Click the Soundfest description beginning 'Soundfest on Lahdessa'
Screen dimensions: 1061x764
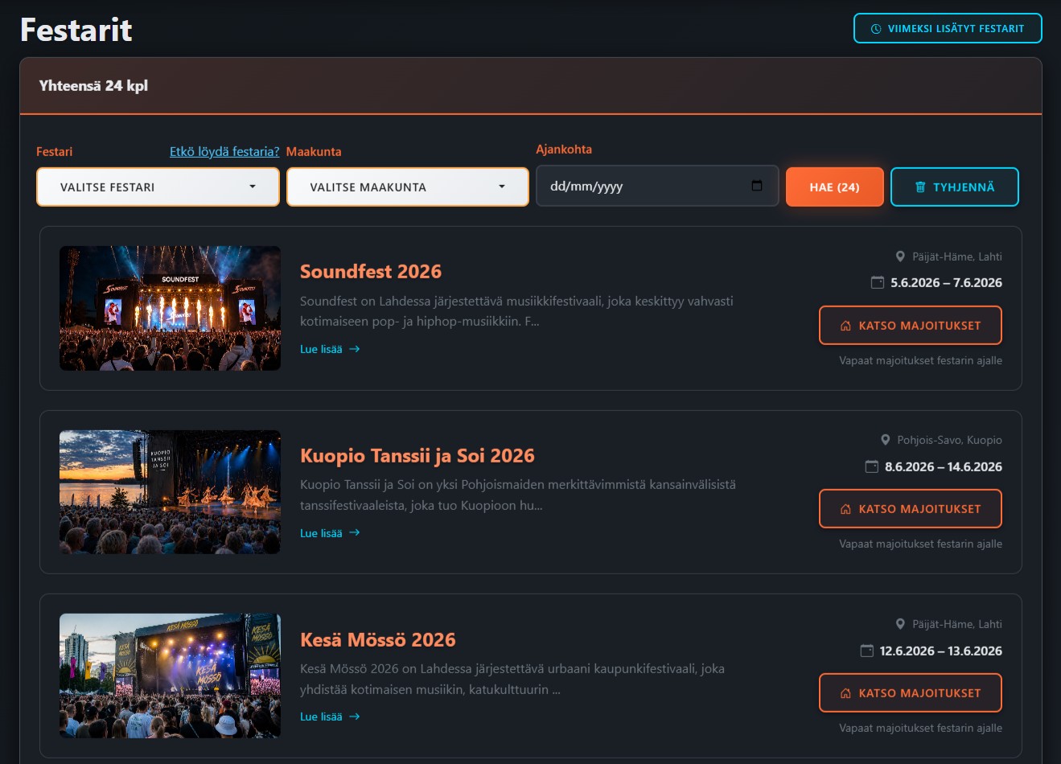(x=516, y=311)
